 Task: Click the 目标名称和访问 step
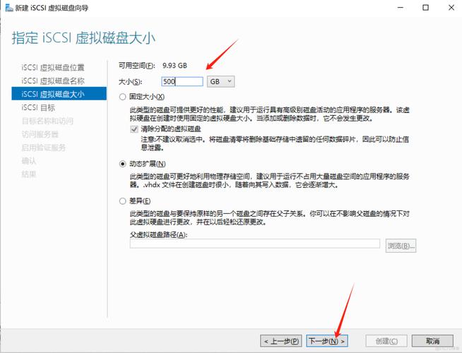(x=47, y=121)
